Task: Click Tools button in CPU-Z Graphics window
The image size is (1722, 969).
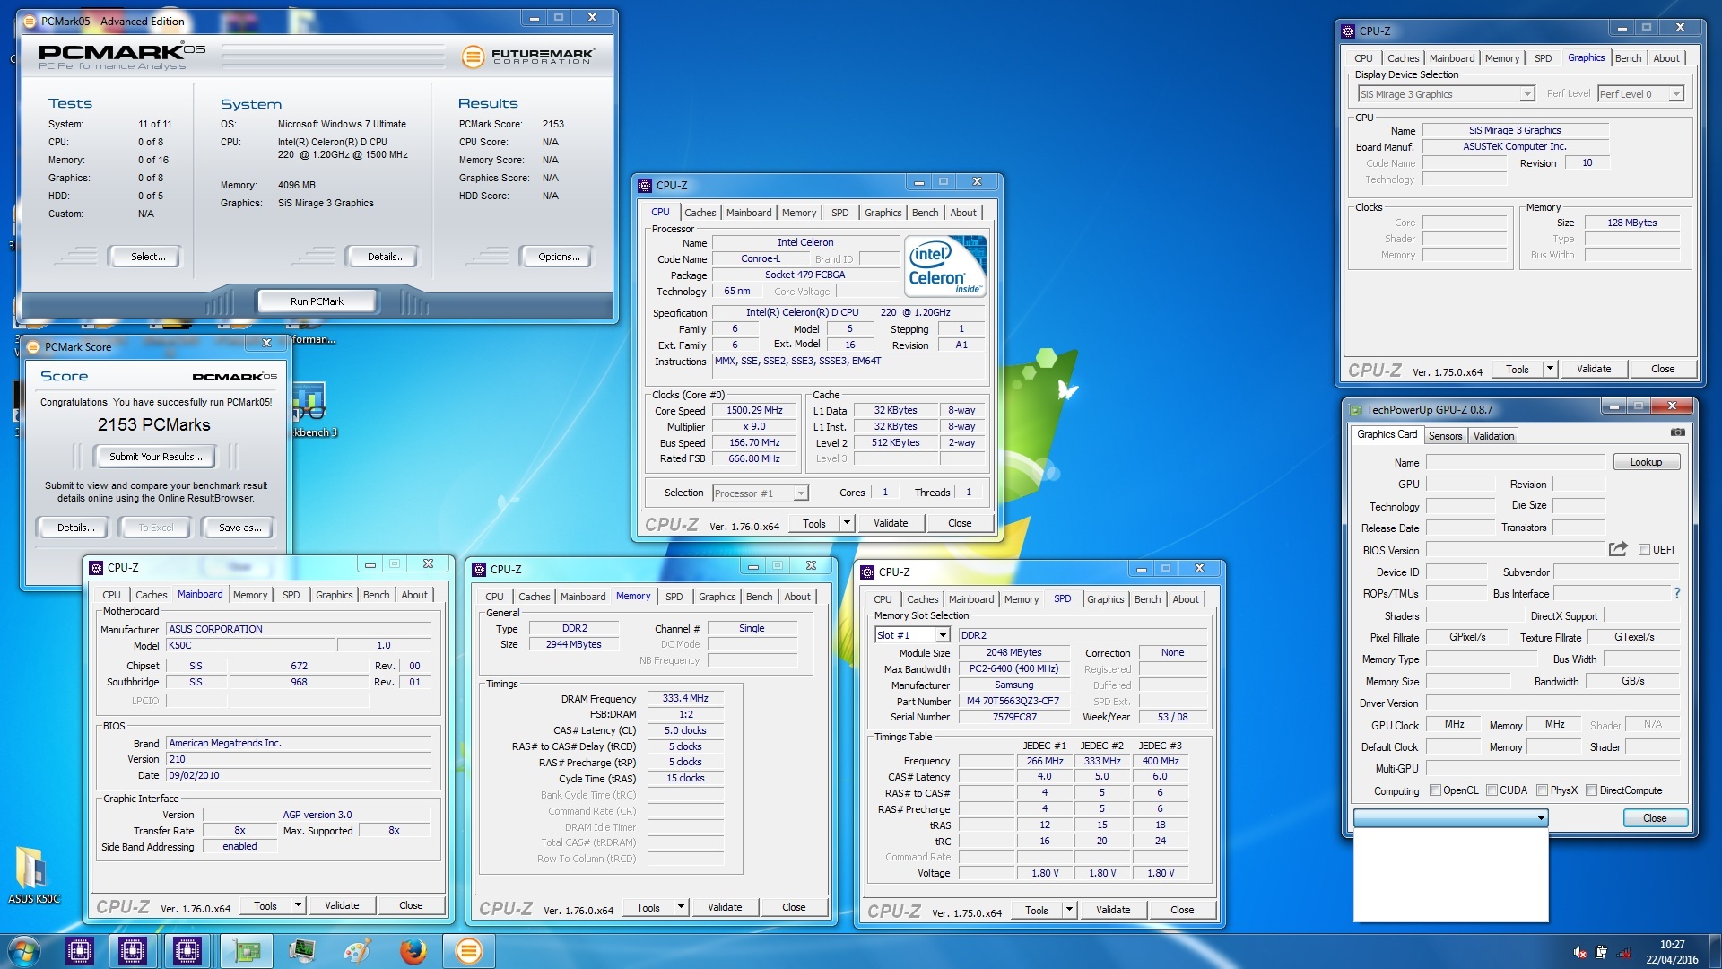Action: pos(1518,369)
